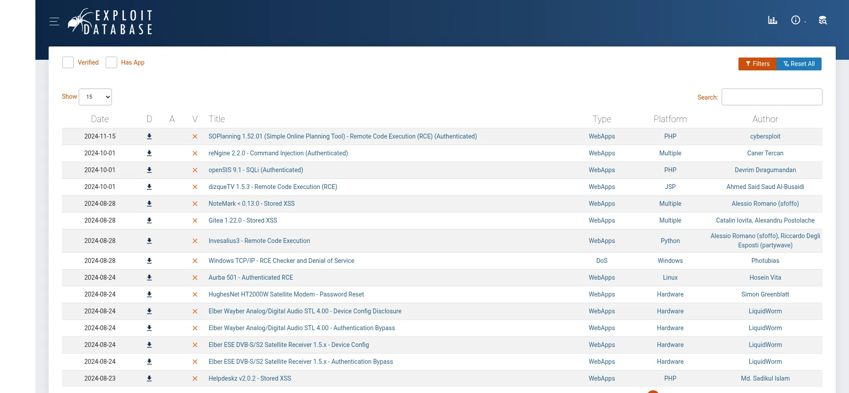
Task: Download the dizqueTV 1.5.3 exploit
Action: (149, 187)
